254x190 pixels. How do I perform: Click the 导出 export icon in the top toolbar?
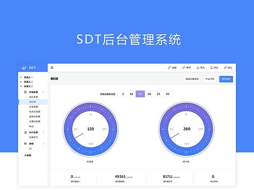[x=212, y=68]
